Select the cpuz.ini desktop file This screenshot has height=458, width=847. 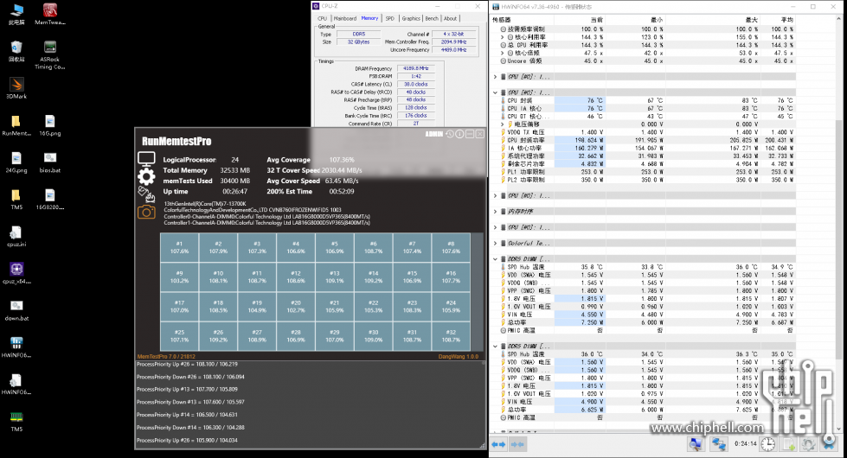[x=16, y=236]
